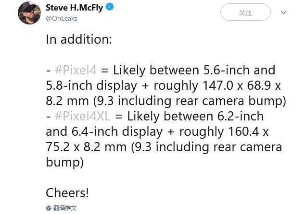Open the #Pixel4 hashtag
Viewport: 305px width, 214px height.
coord(76,71)
